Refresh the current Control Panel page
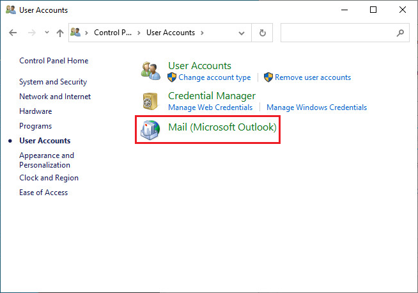 [262, 33]
